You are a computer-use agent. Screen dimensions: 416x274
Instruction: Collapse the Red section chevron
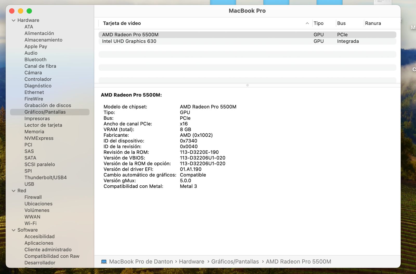(14, 191)
